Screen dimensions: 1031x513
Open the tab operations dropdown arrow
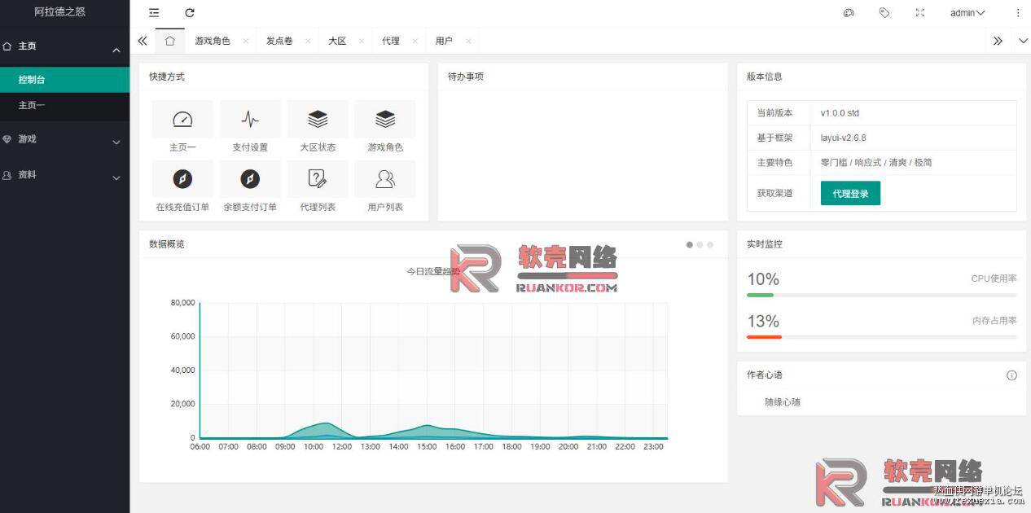(x=1024, y=41)
